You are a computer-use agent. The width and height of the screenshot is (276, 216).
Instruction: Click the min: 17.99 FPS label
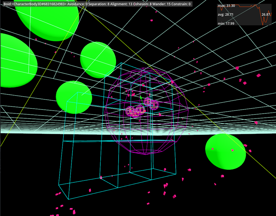tap(225, 23)
